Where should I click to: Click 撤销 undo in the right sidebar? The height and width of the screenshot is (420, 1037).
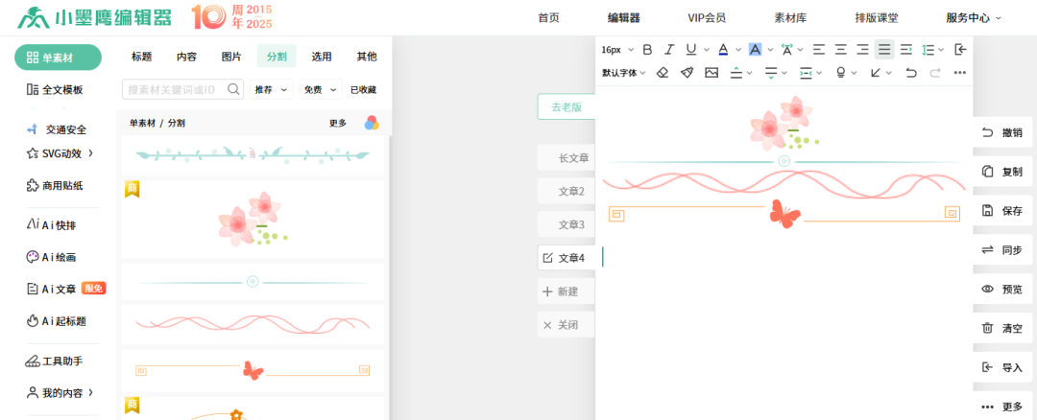point(1002,132)
